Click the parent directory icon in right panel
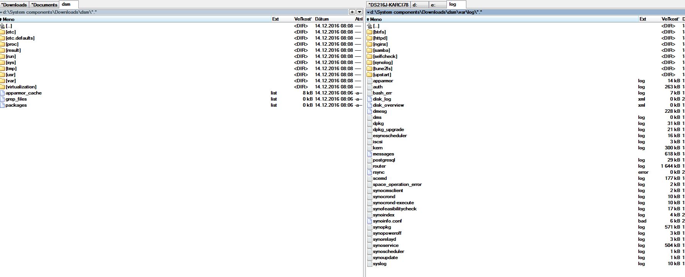The image size is (685, 277). tap(369, 26)
